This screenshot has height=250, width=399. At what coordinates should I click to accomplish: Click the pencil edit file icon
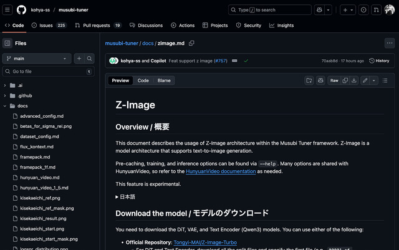365,80
